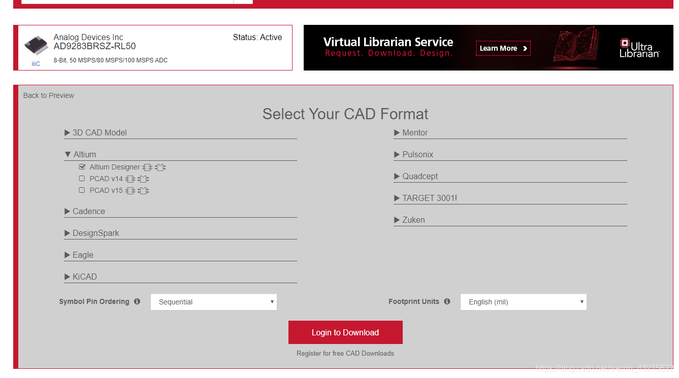Expand the Pulsonix format section

tap(510, 154)
